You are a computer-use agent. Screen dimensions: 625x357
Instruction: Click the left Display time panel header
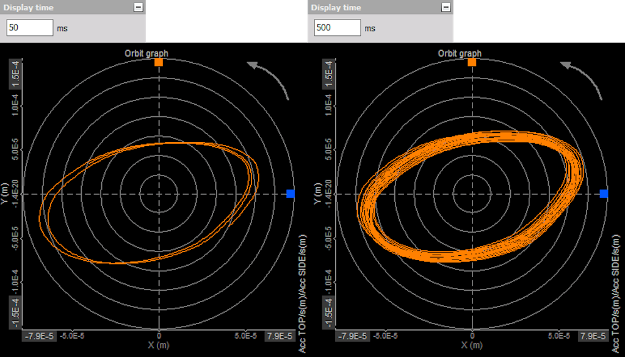click(x=73, y=7)
